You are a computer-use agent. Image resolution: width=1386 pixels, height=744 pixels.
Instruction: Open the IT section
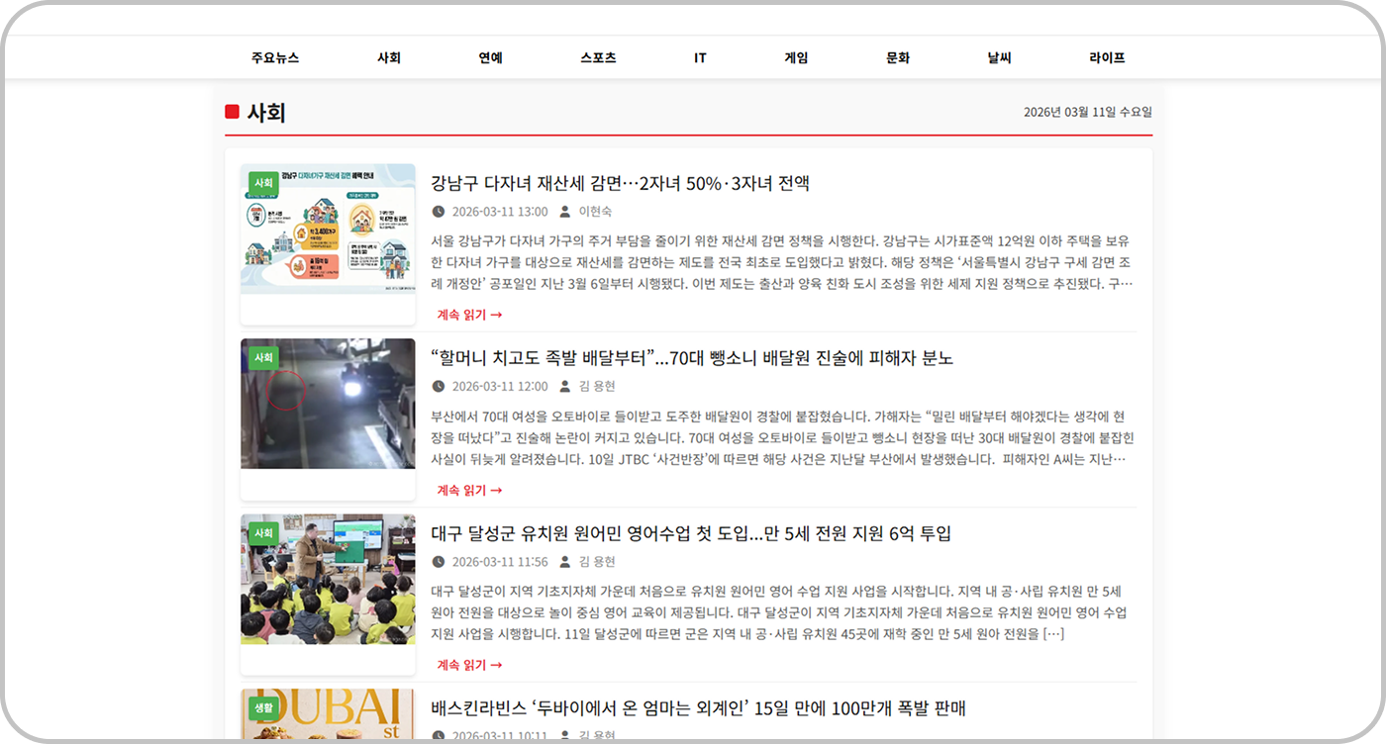coord(700,57)
